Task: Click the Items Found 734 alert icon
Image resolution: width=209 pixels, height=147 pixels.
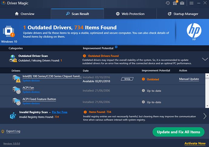Action: pyautogui.click(x=85, y=112)
